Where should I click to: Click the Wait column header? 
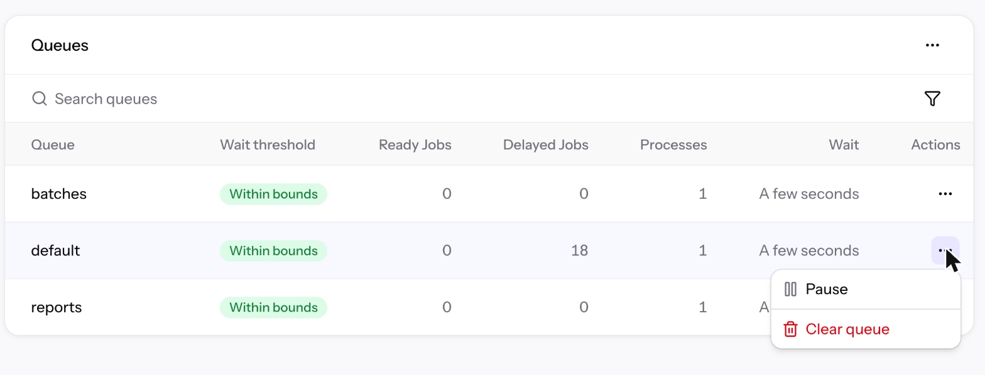coord(844,145)
